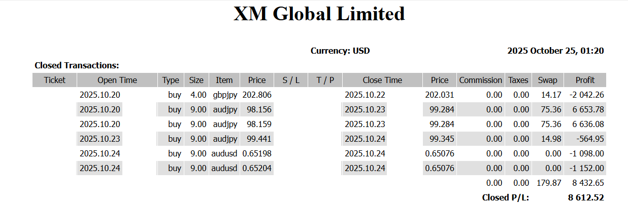Select the Profit column header
The image size is (628, 204).
point(585,80)
